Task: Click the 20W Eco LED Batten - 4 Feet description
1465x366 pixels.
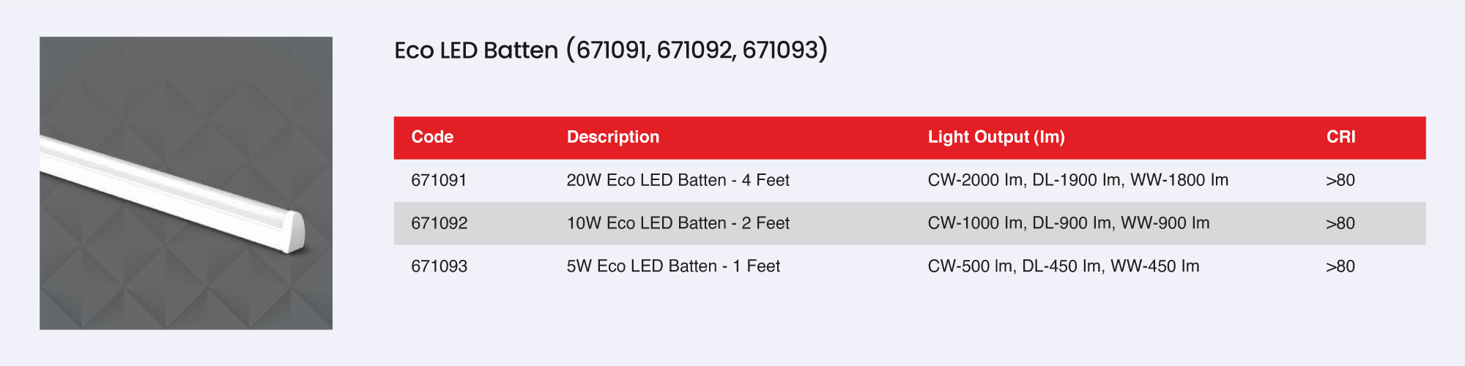Action: coord(678,180)
